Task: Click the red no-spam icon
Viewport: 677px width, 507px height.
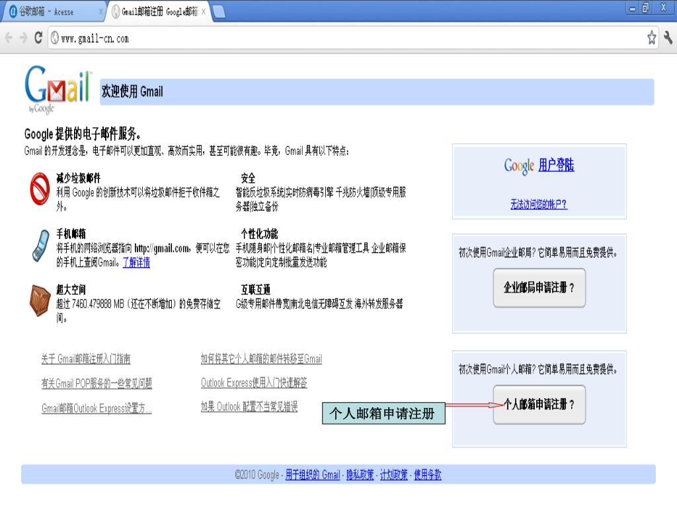Action: pos(40,189)
